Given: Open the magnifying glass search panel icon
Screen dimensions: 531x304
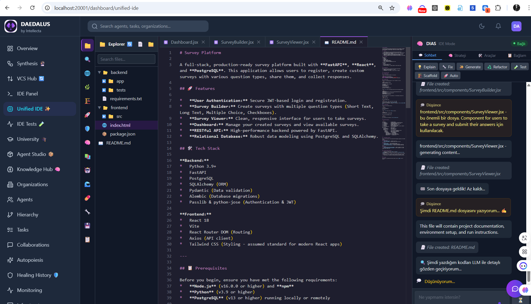Looking at the screenshot, I should [x=87, y=59].
